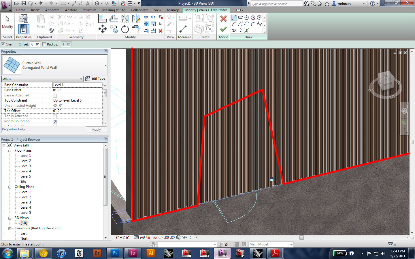Open the Curtain Wall type selector dropdown
The height and width of the screenshot is (259, 415).
105,65
